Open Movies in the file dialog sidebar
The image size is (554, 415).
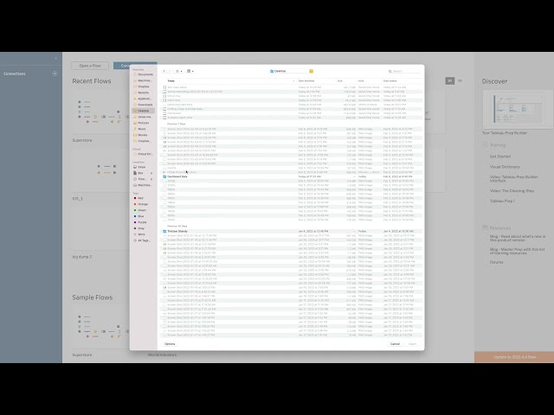tap(140, 135)
